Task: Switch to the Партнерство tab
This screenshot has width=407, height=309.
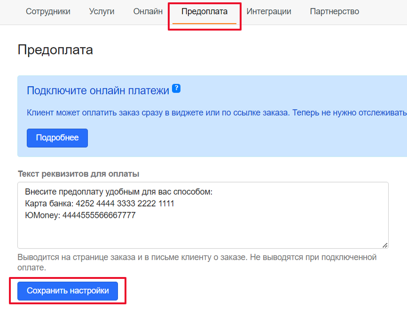Action: coord(335,12)
